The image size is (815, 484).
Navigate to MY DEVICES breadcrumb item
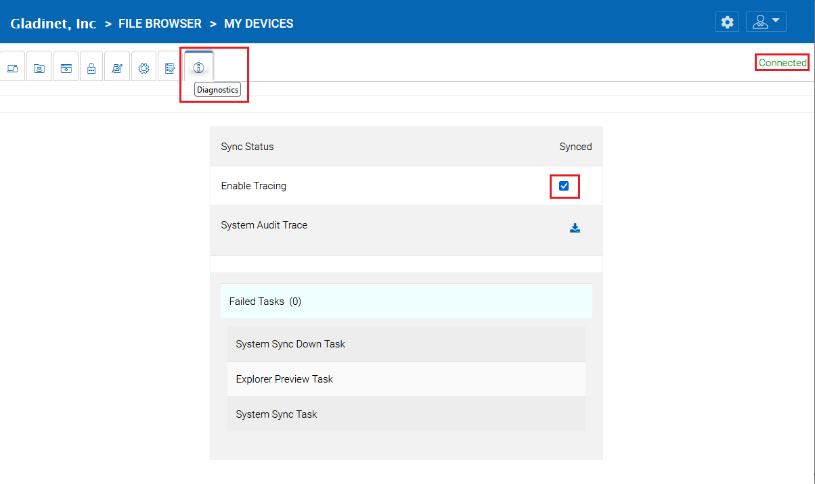259,23
